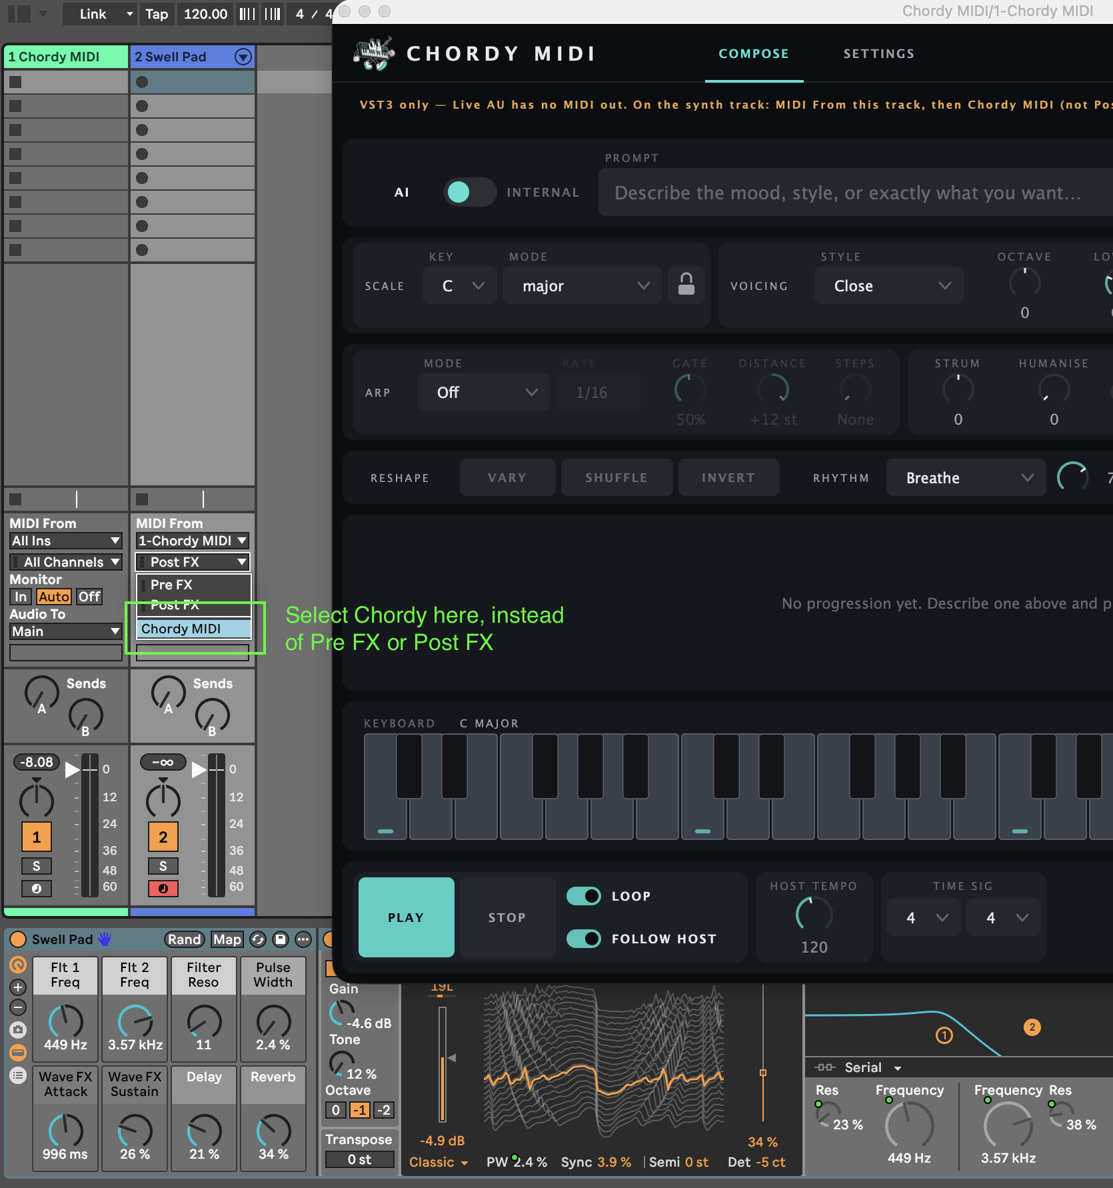1113x1188 pixels.
Task: Click the HOST TEMPO knob
Action: point(814,915)
